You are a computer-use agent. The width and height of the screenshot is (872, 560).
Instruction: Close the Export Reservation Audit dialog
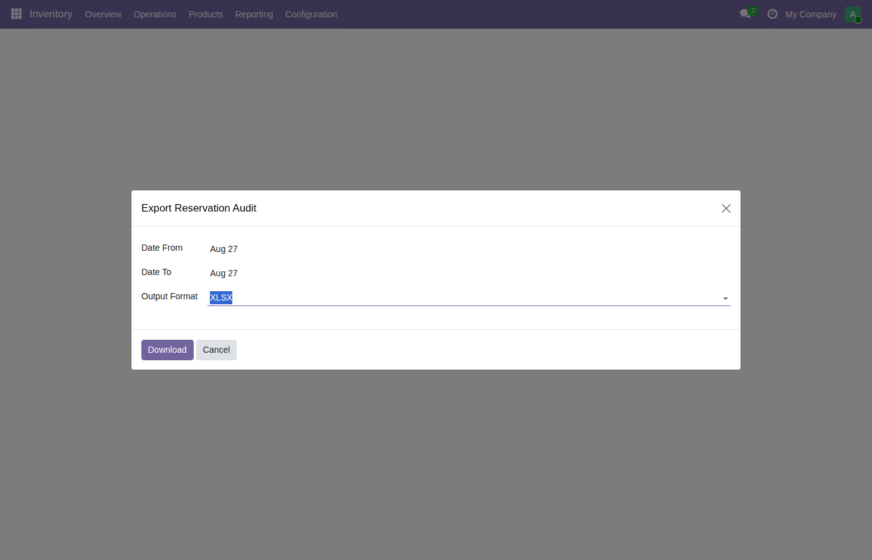726,208
